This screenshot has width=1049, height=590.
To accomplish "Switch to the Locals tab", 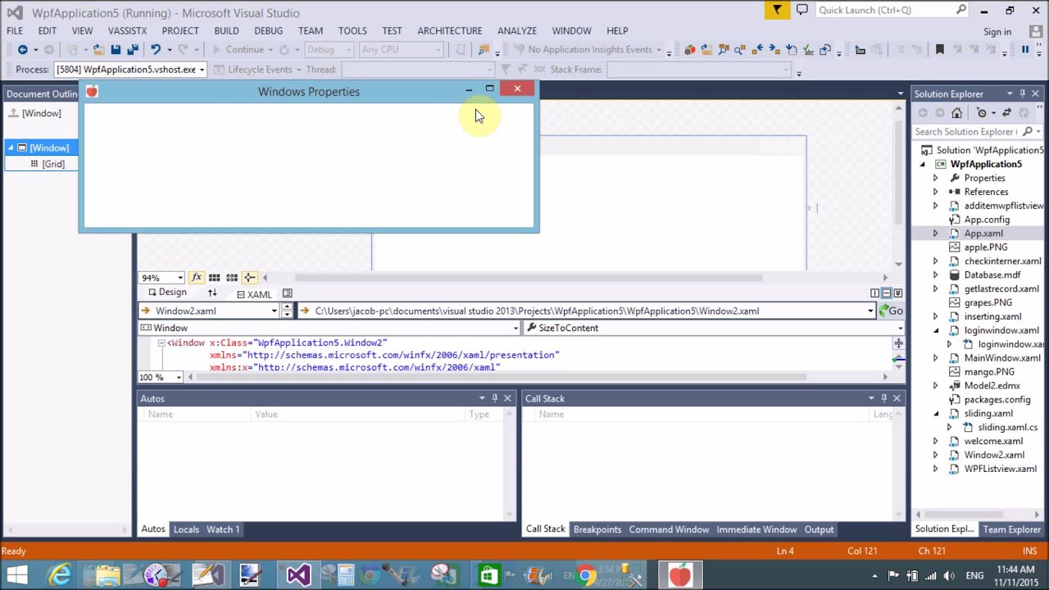I will 186,529.
